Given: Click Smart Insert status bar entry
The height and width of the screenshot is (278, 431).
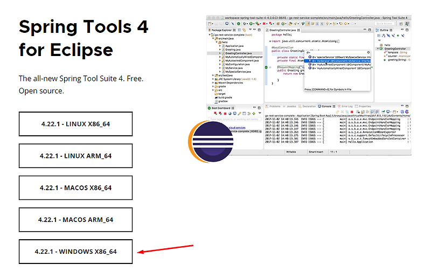Looking at the screenshot, I should click(316, 152).
